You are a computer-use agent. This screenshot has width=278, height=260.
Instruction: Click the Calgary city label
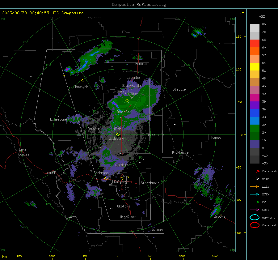(x=120, y=182)
